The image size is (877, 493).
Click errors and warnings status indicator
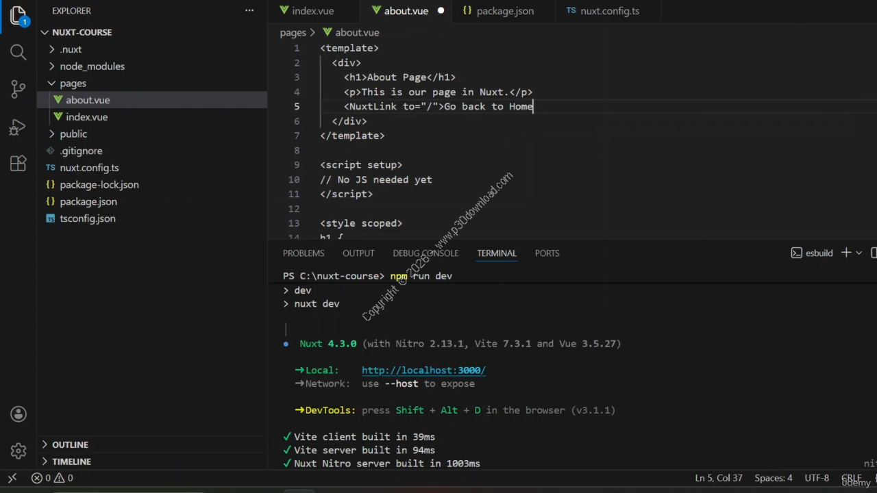(52, 478)
